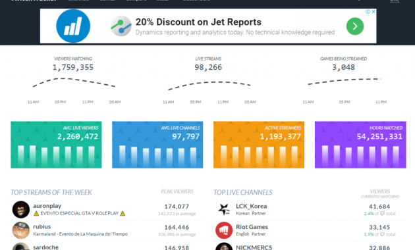Click the 54,251,331 hours watched figure
Screen dimensions: 415x250
click(x=379, y=136)
